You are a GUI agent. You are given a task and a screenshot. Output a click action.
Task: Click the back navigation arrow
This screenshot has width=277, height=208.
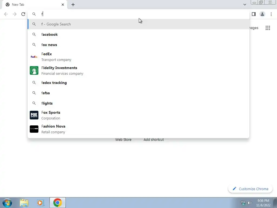(x=6, y=14)
